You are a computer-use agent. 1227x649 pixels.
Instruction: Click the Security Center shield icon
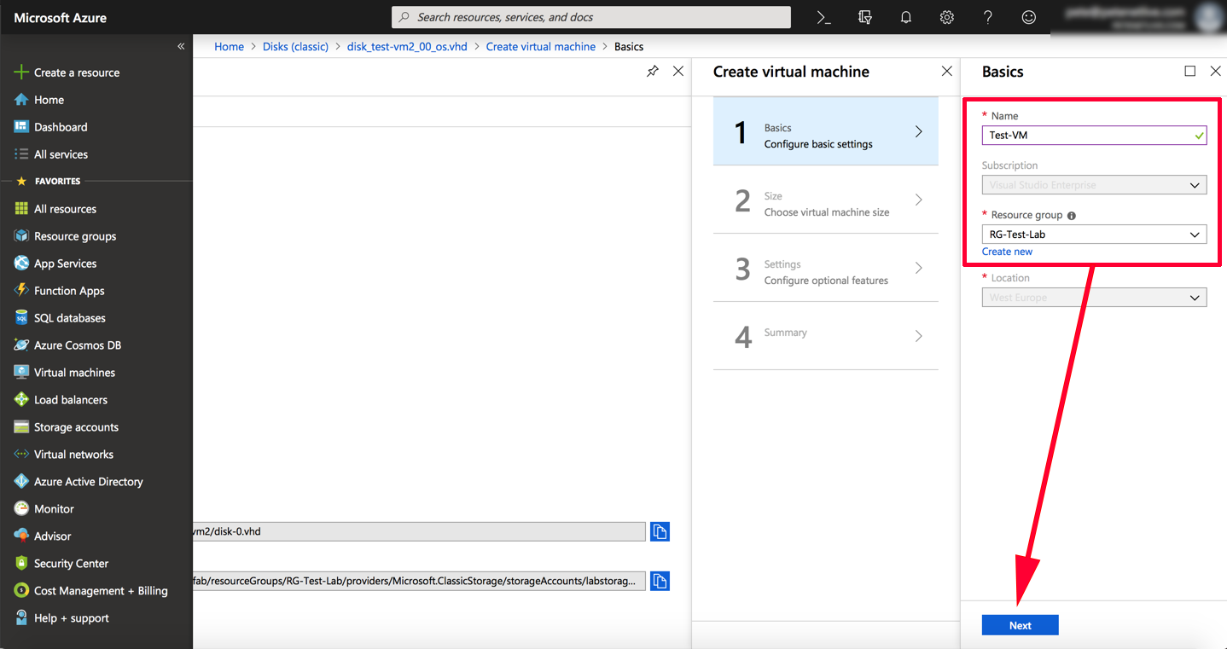click(x=21, y=564)
